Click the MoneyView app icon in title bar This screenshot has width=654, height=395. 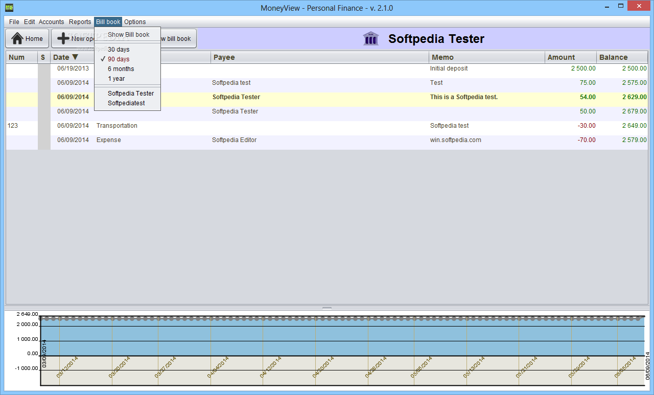(9, 8)
